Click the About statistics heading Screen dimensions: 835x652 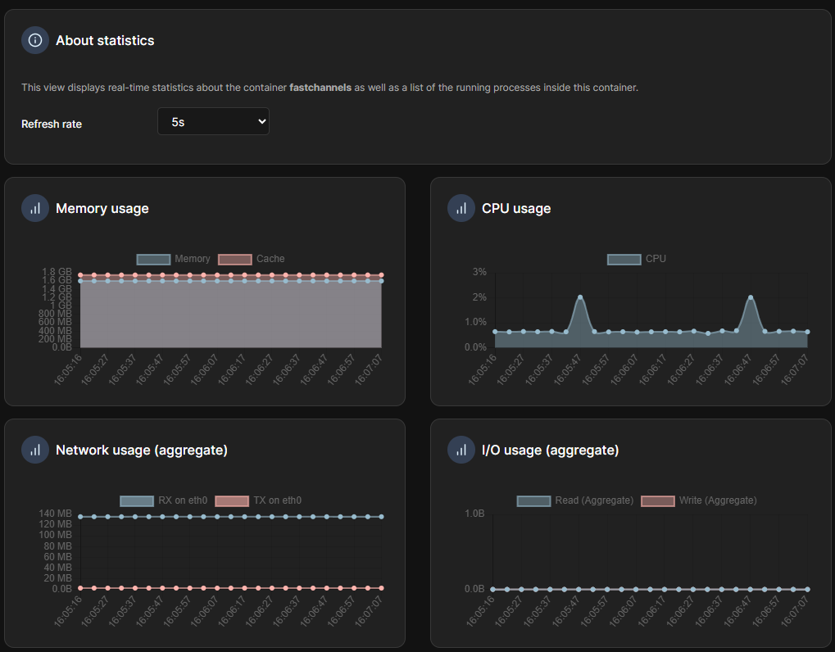pos(105,40)
